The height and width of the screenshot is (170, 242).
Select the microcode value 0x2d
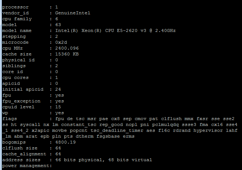(x=61, y=42)
